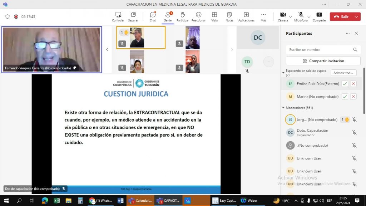Expand microphone options dropdown arrow
The height and width of the screenshot is (206, 366).
point(309,17)
